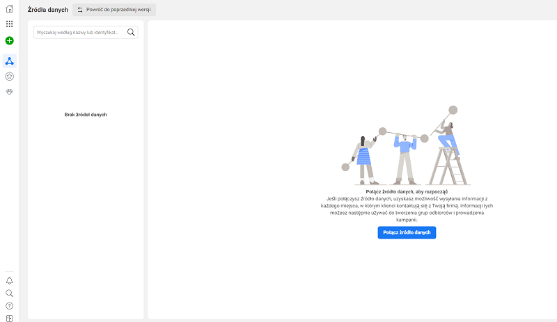Select the data sources triangle icon
The height and width of the screenshot is (322, 557).
point(10,61)
